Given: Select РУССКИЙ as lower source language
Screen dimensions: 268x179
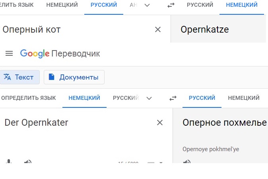Looking at the screenshot, I should (126, 98).
